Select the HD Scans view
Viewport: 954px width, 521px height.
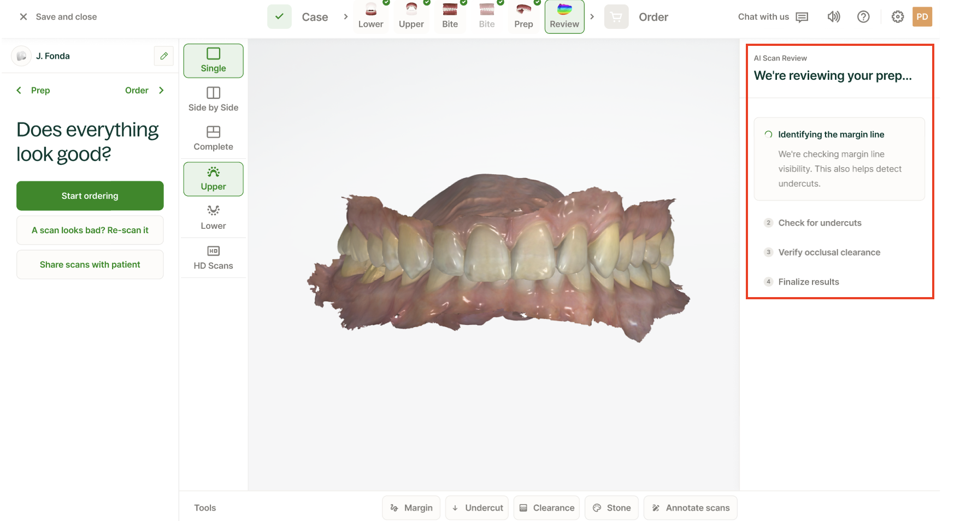(213, 258)
